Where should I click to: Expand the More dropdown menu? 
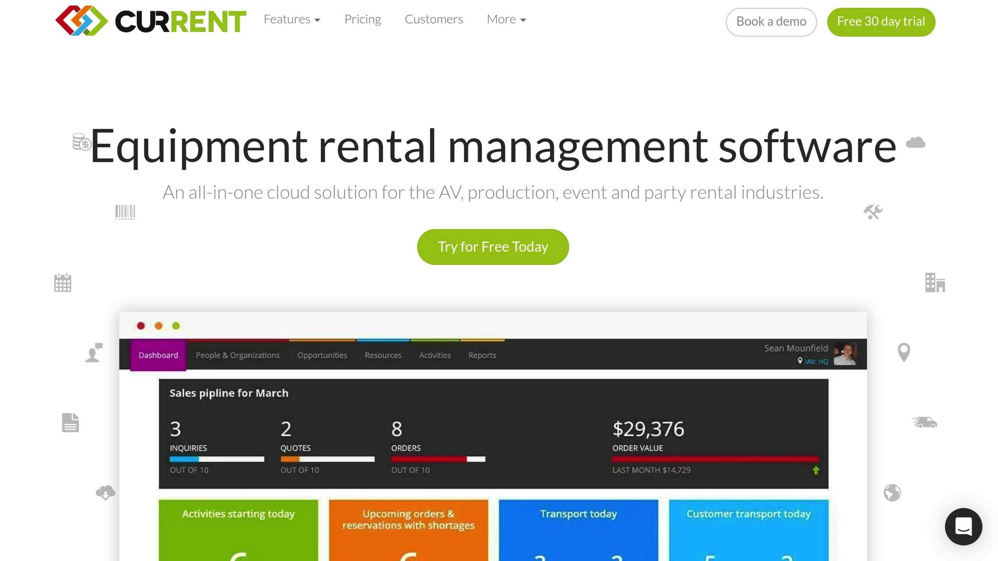point(506,19)
